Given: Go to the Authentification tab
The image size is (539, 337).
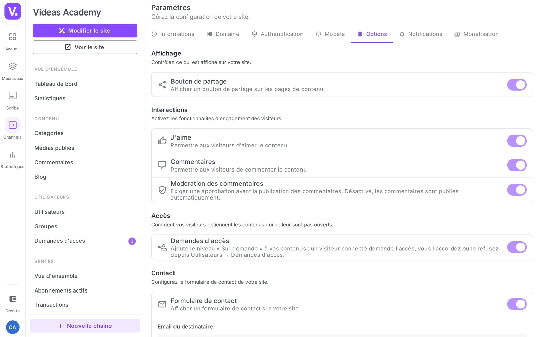Looking at the screenshot, I should 278,34.
